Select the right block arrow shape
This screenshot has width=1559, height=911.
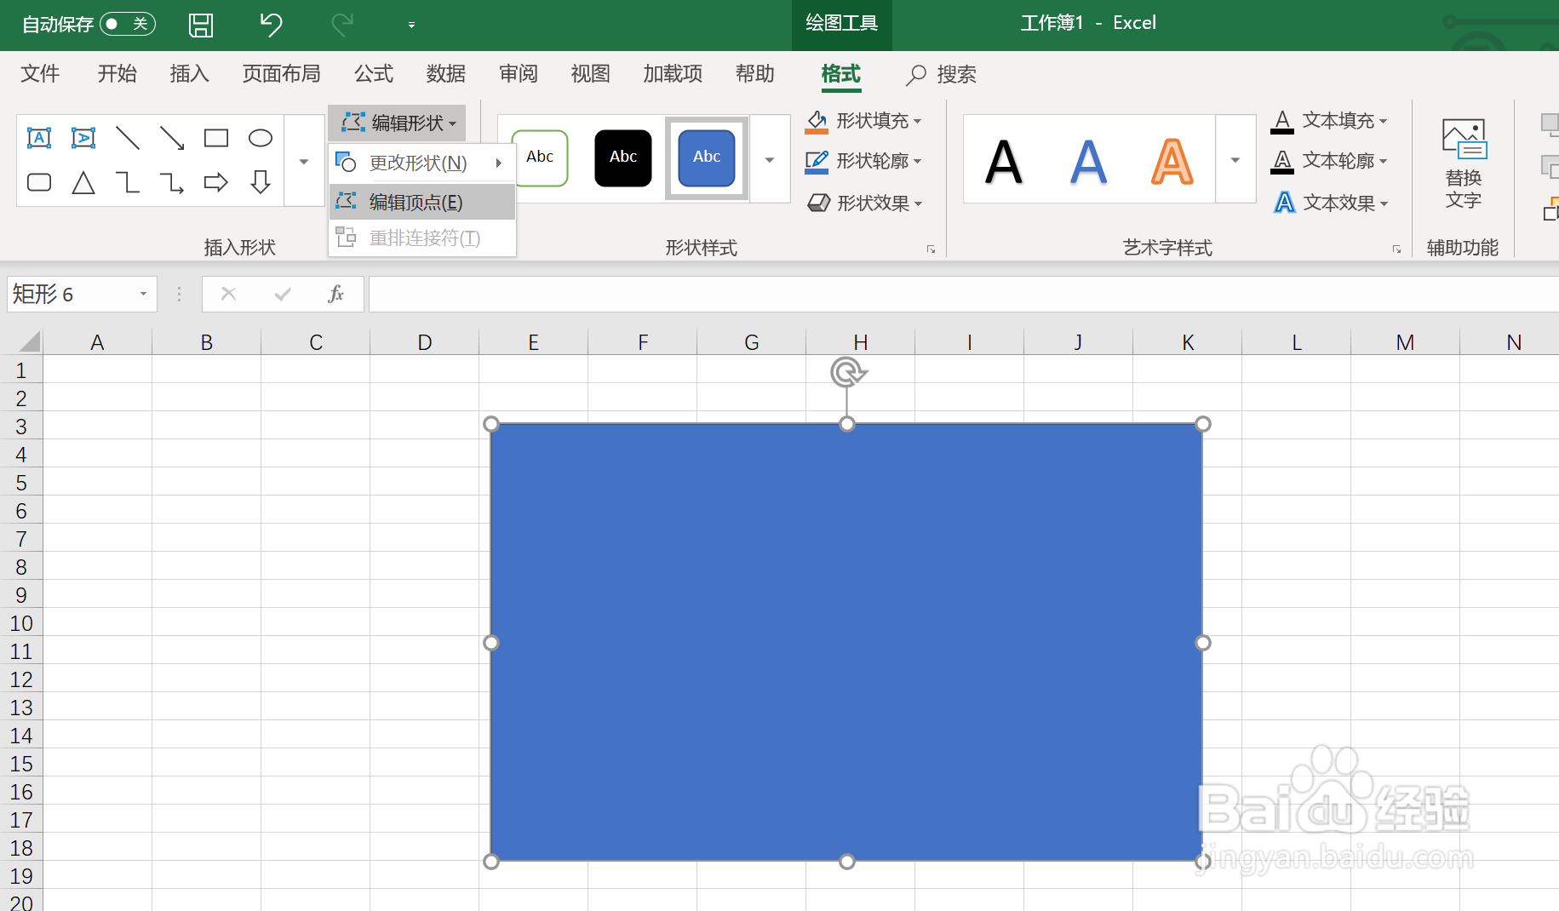[216, 182]
